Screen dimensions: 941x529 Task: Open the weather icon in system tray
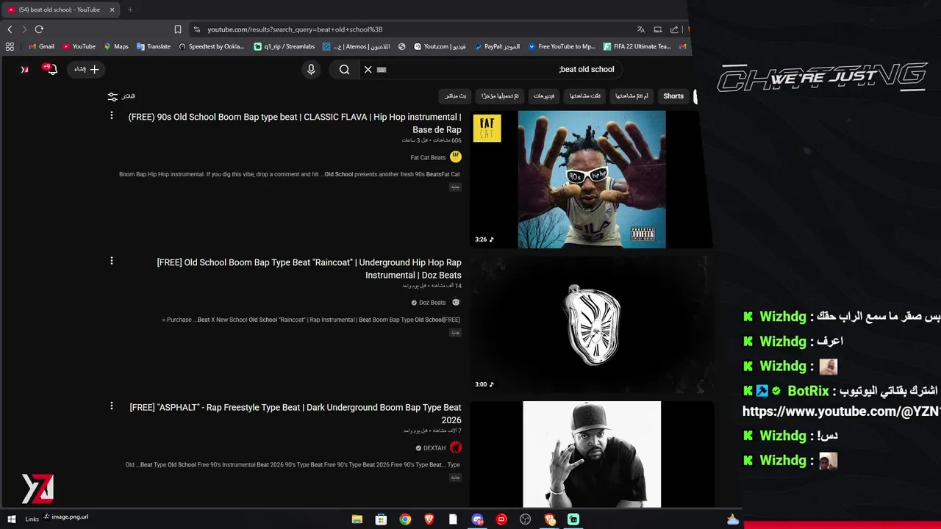tap(732, 519)
